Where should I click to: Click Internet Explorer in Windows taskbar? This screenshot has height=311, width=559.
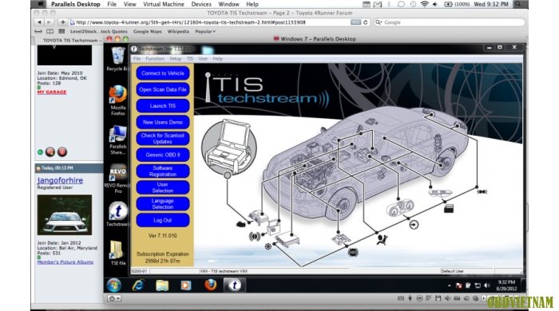(138, 285)
